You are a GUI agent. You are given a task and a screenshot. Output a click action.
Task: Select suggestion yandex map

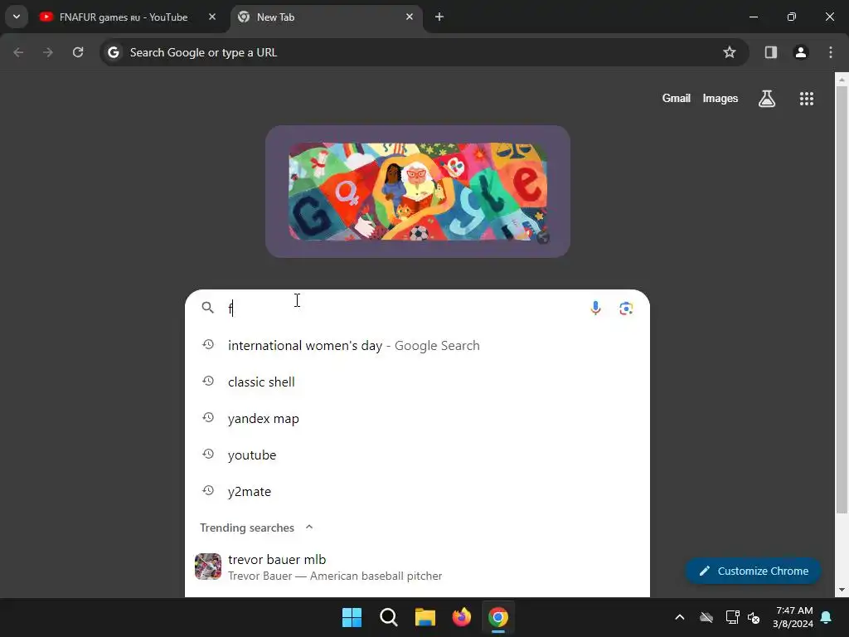coord(417,419)
